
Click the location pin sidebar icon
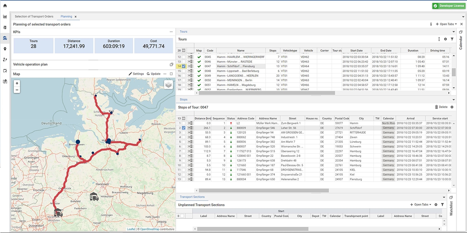(5, 49)
